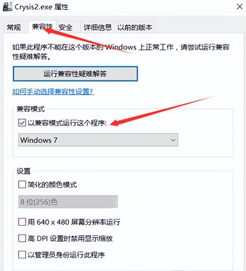Click the 兼容模式 group heading

point(31,109)
